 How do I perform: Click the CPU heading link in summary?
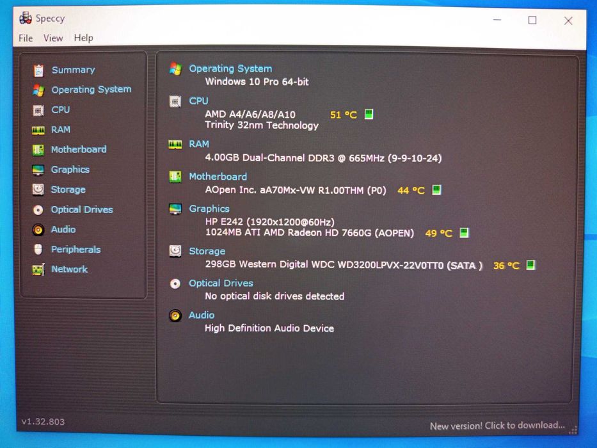pos(199,101)
